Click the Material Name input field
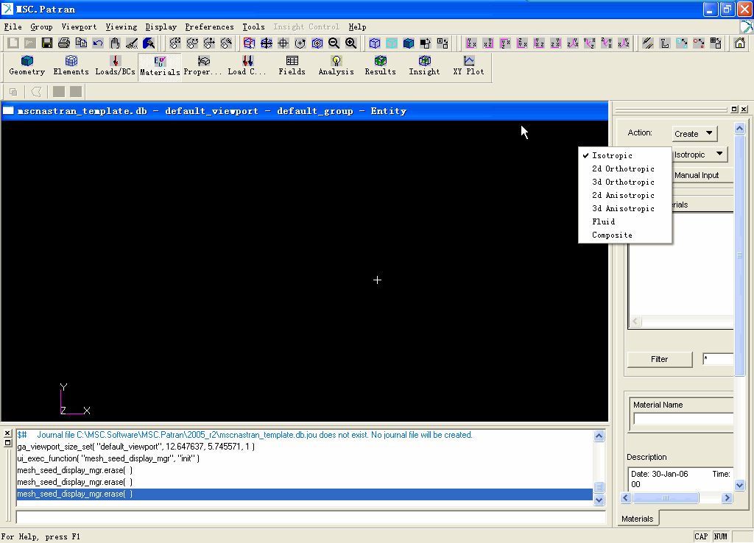This screenshot has width=754, height=543. tap(683, 419)
